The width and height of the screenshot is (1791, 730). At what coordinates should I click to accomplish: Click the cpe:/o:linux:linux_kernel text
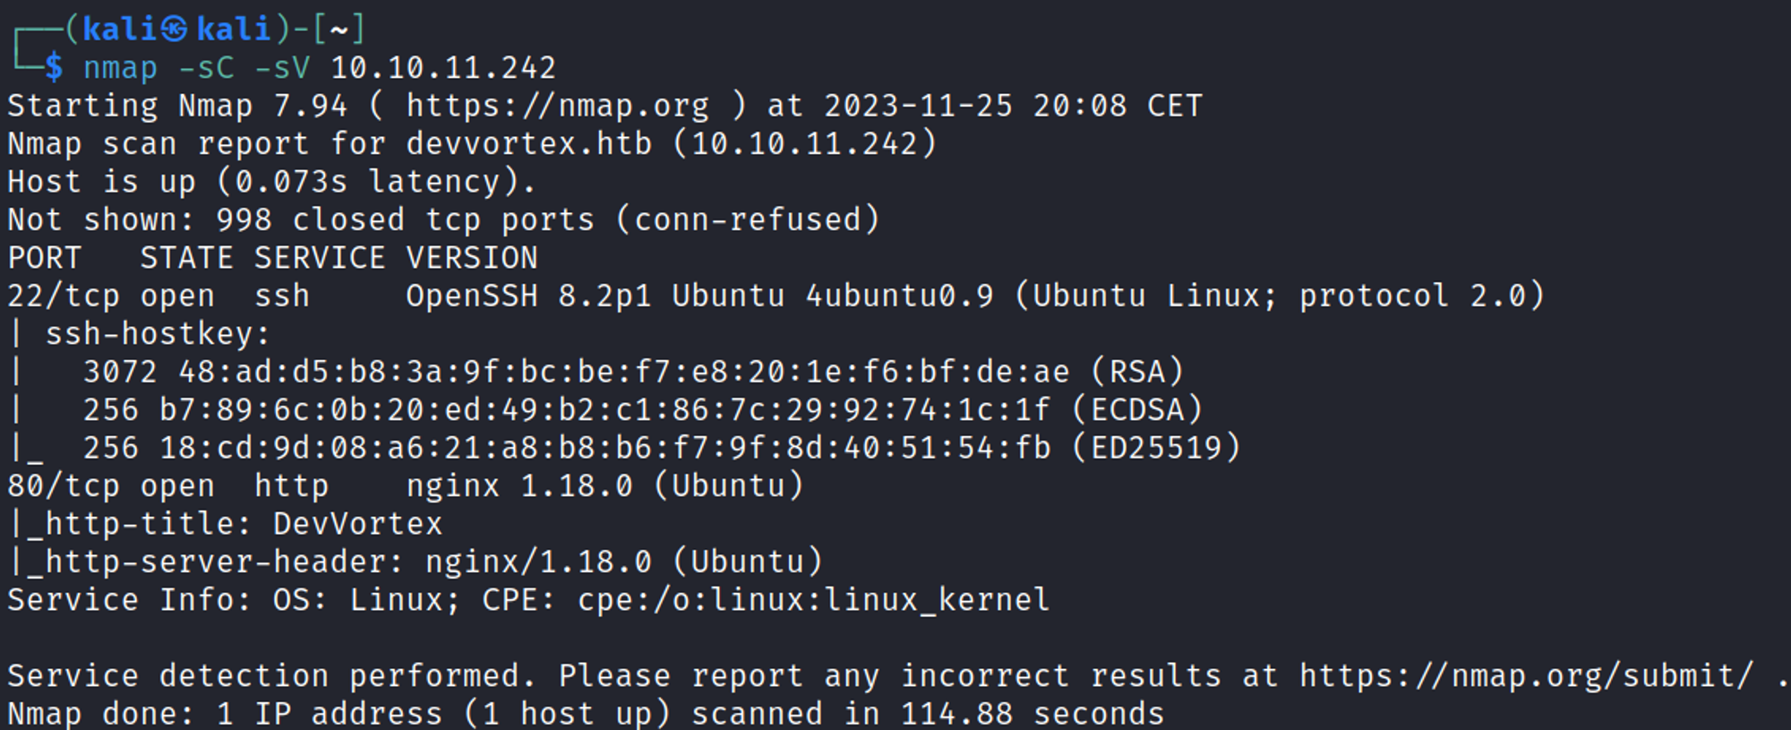tap(813, 599)
